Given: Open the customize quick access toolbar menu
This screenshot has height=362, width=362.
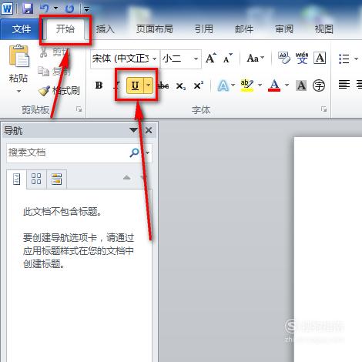Looking at the screenshot, I should 86,10.
